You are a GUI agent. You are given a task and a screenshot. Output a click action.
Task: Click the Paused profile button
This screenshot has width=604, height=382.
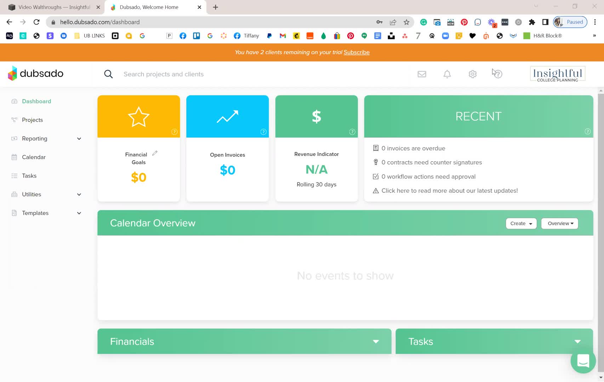570,22
